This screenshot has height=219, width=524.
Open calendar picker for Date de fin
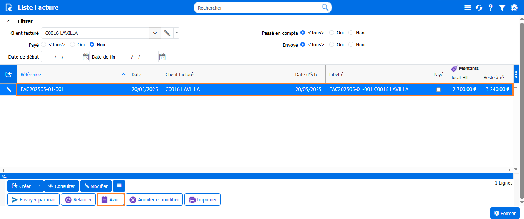tap(162, 57)
